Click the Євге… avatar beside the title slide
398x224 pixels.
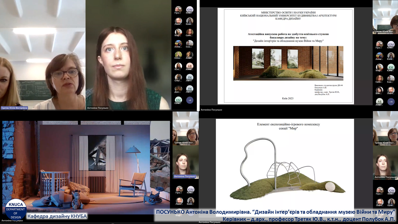[x=379, y=78]
